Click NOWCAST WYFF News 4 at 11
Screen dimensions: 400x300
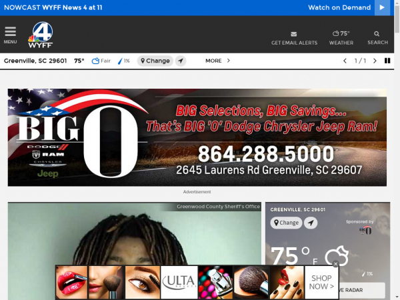point(53,7)
